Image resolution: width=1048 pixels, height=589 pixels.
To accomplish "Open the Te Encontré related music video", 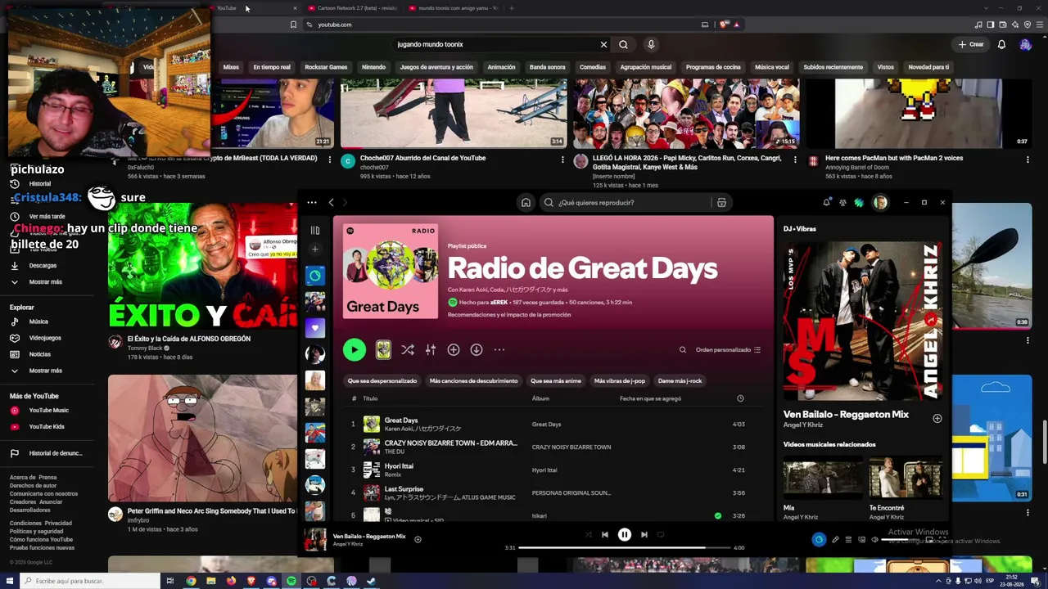I will pyautogui.click(x=905, y=478).
